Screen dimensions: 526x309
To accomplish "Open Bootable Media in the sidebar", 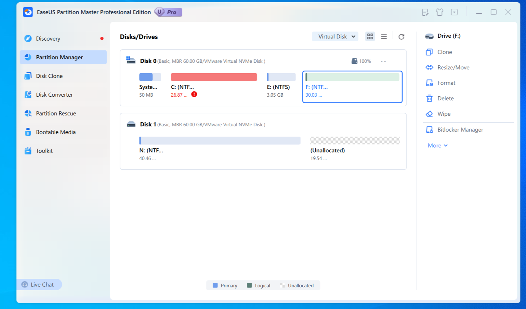I will click(63, 132).
